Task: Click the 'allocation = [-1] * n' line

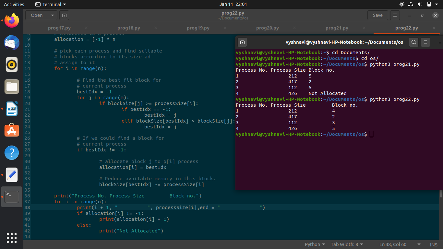Action: coord(85,39)
